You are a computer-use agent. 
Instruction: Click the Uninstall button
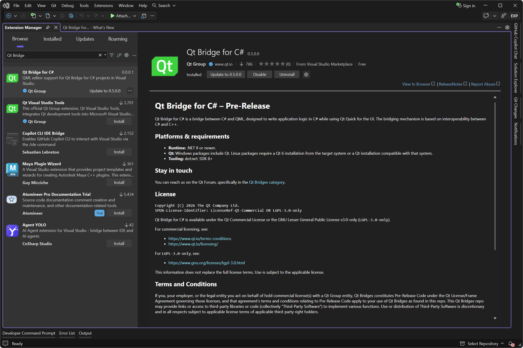point(287,74)
